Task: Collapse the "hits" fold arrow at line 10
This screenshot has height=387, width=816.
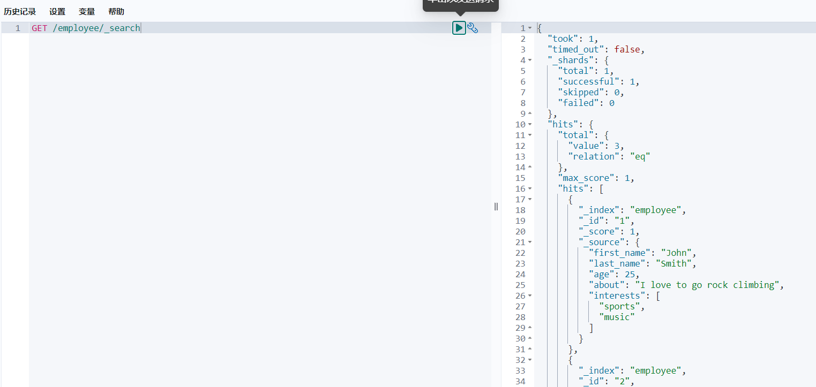Action: [530, 124]
